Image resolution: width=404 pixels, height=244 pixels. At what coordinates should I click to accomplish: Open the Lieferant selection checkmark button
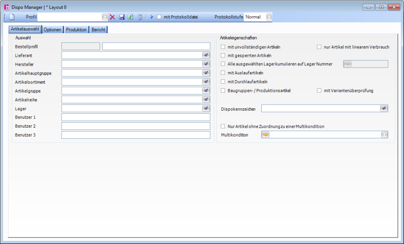206,55
